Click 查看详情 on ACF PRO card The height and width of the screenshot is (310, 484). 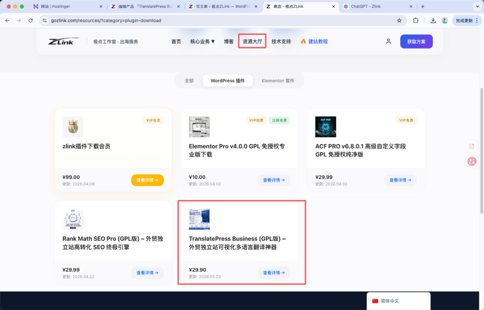click(400, 180)
